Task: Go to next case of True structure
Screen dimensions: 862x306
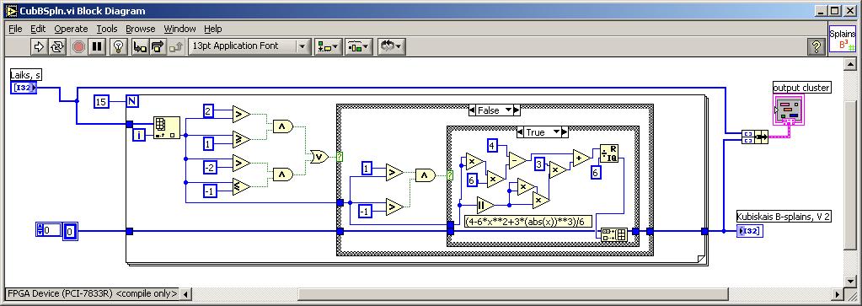Action: 564,132
